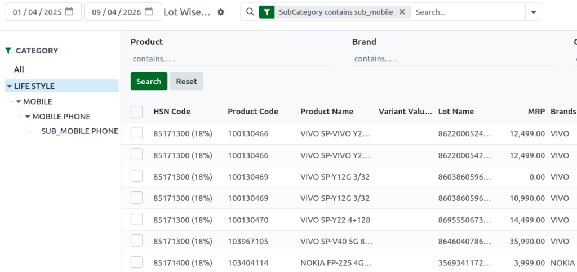Click the green Search button

point(149,81)
